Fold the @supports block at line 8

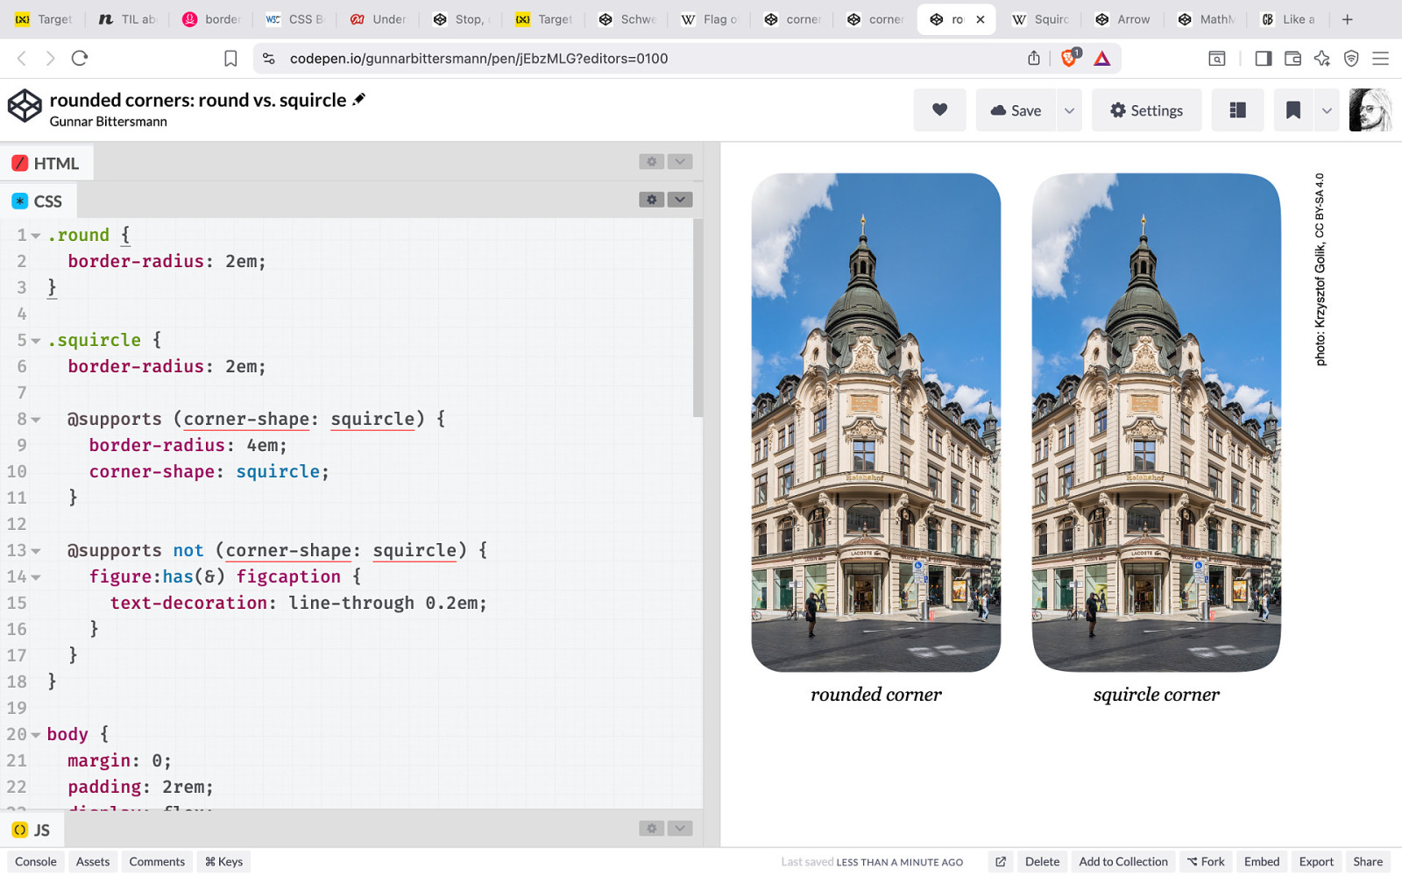[36, 420]
